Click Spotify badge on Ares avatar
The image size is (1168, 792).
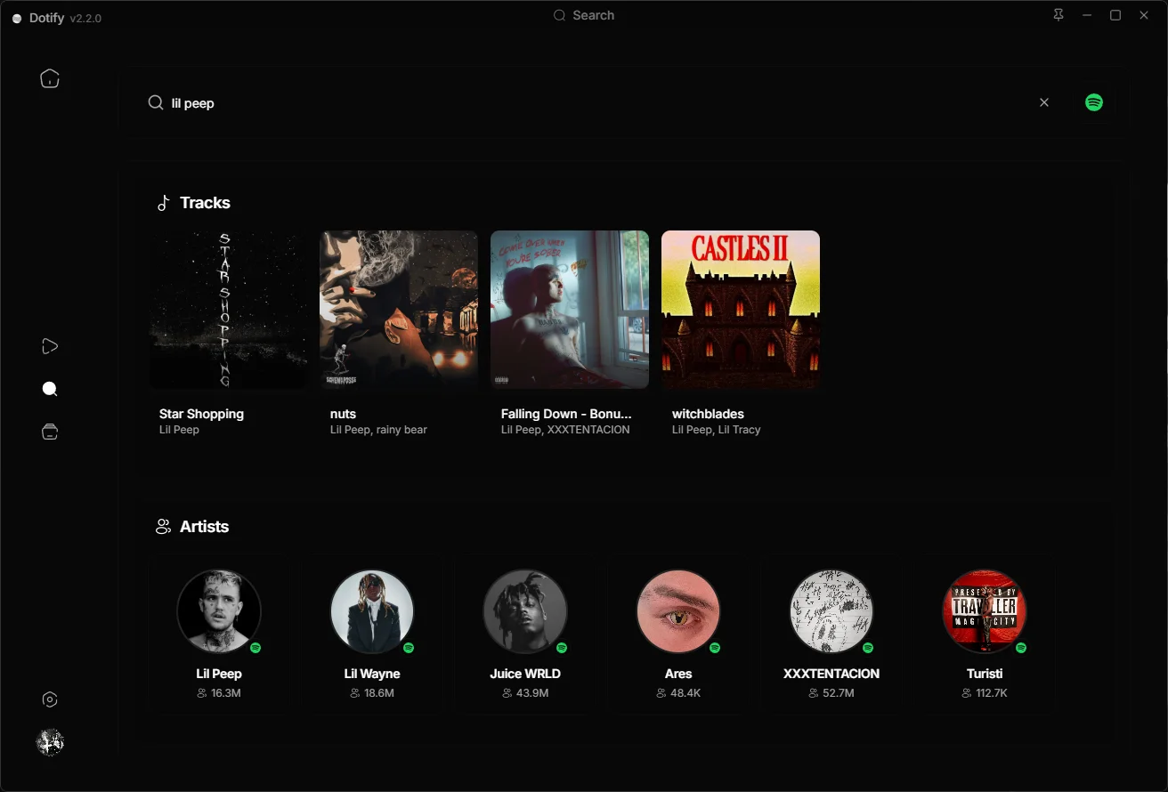[715, 648]
